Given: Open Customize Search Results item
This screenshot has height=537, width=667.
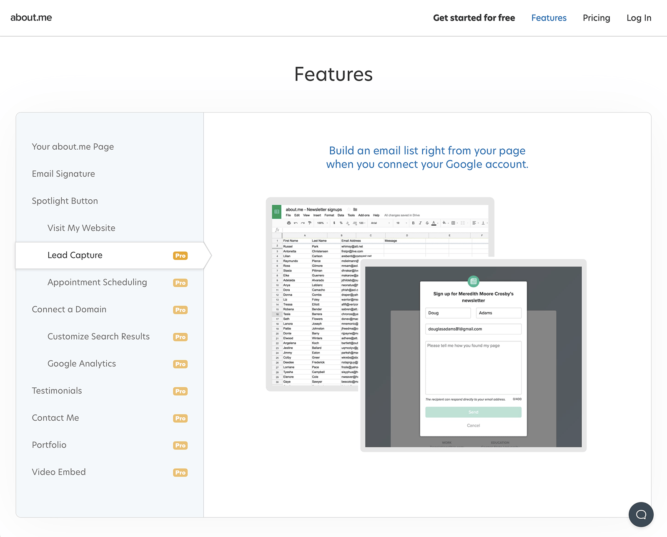Looking at the screenshot, I should pyautogui.click(x=98, y=336).
